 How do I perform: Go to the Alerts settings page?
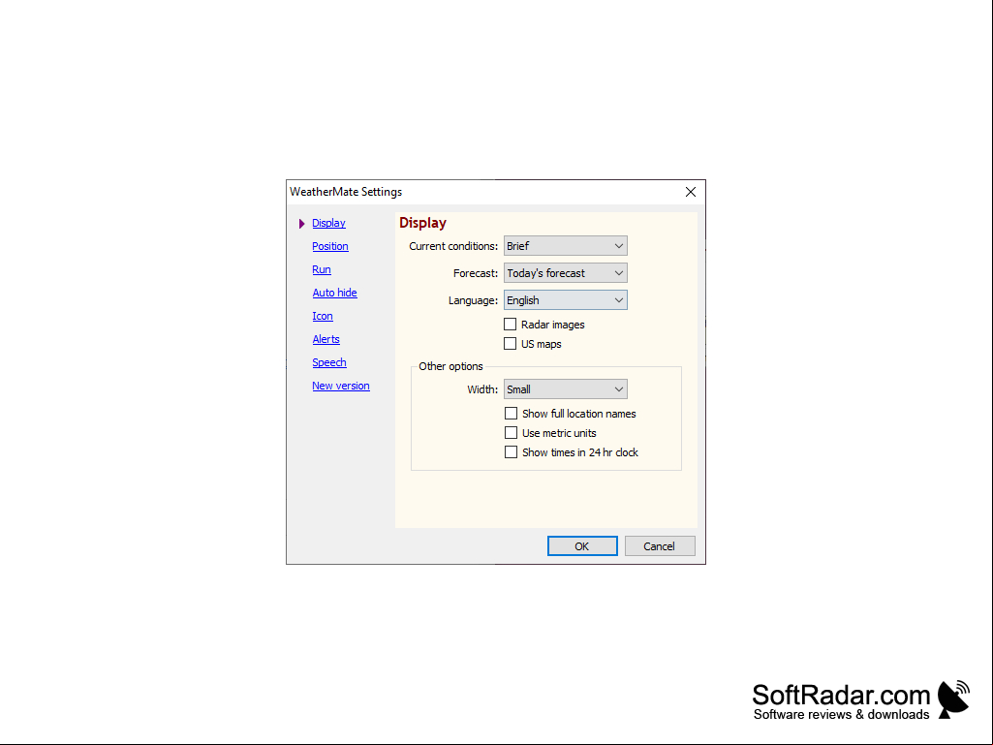[326, 339]
